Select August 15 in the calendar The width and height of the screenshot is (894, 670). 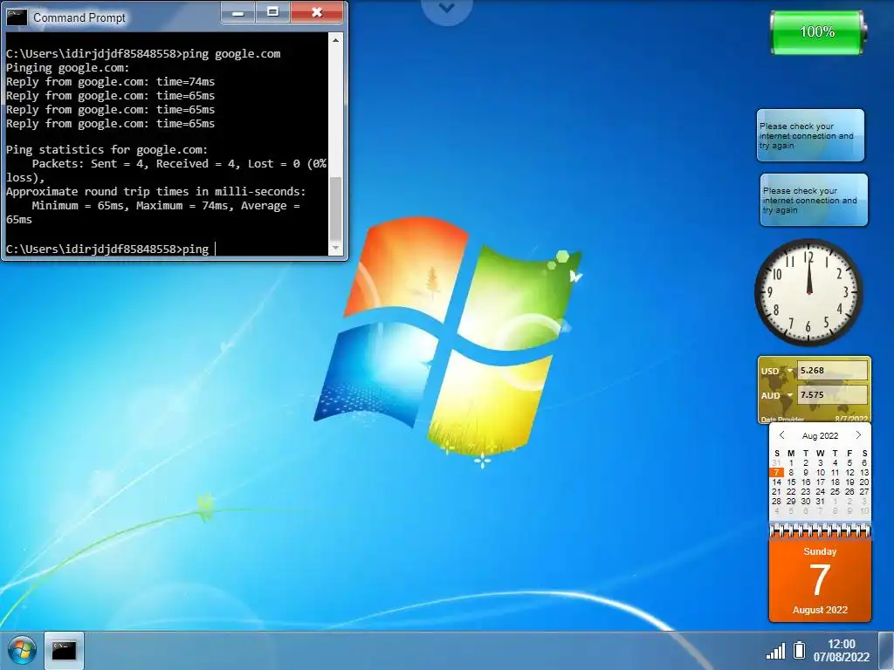(x=791, y=482)
